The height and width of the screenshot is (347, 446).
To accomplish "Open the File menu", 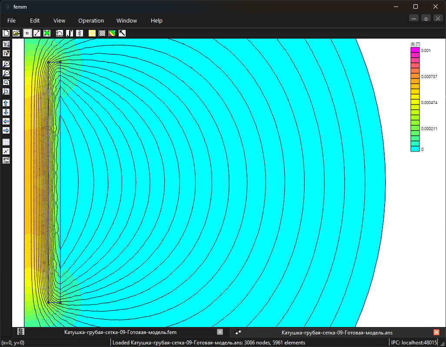I will (11, 21).
